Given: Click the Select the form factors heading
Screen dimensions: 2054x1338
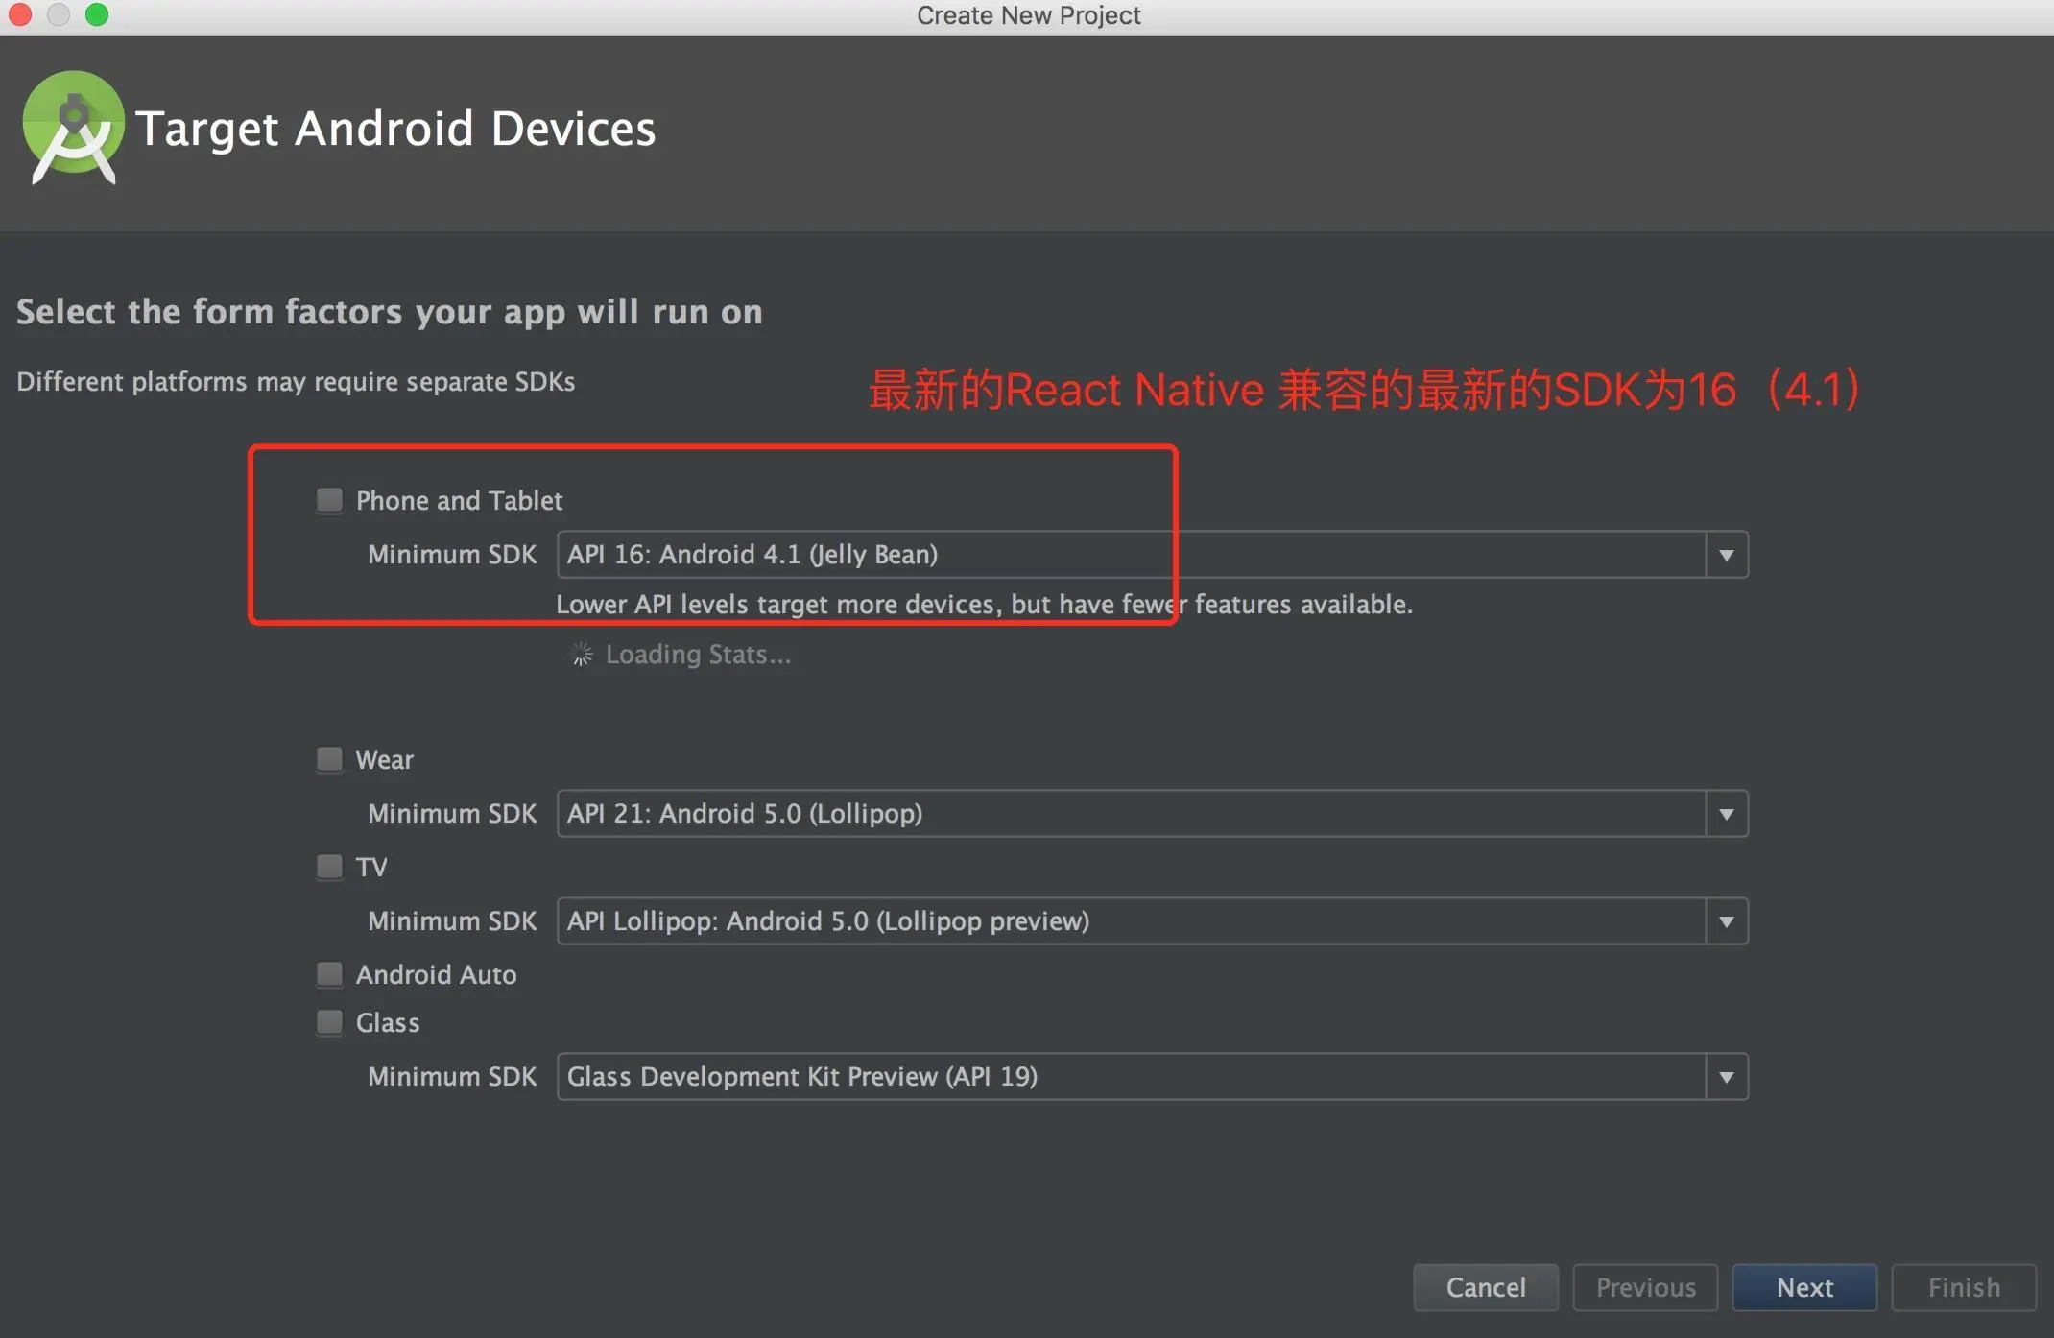Looking at the screenshot, I should (x=390, y=312).
